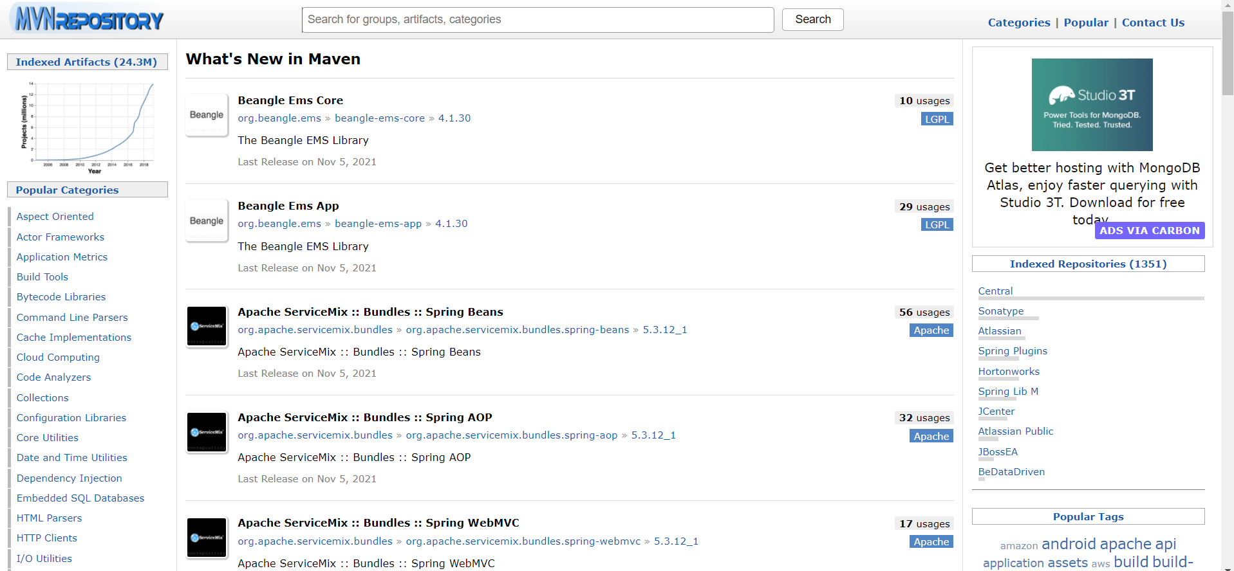Open the Indexed Artifacts (24.3M) header link
The image size is (1234, 571).
point(86,62)
